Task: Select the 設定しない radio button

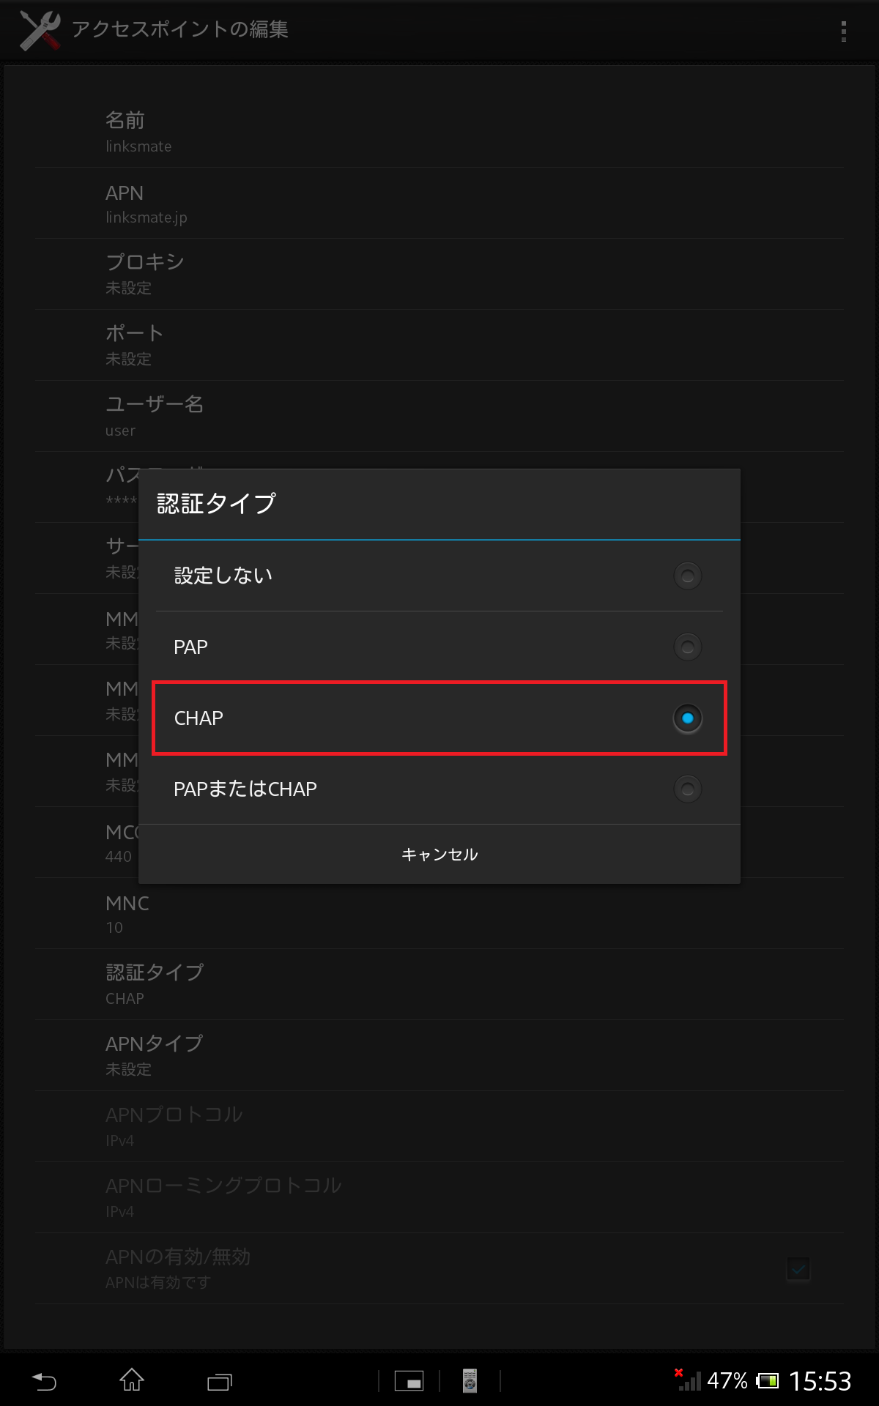Action: pos(687,576)
